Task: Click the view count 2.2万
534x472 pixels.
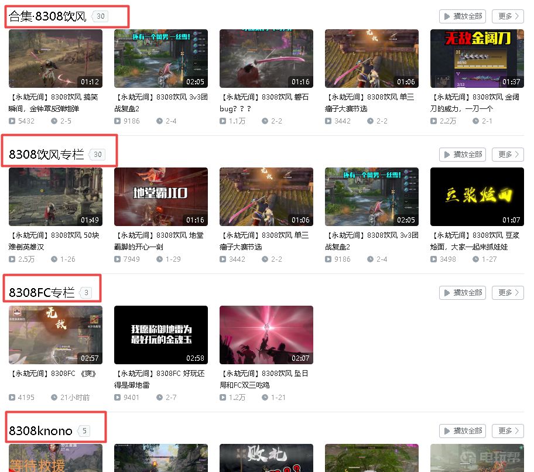Action: (x=448, y=121)
